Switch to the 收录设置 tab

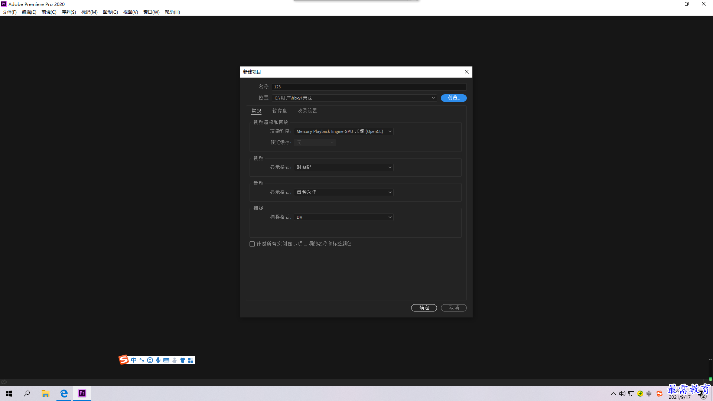tap(307, 111)
